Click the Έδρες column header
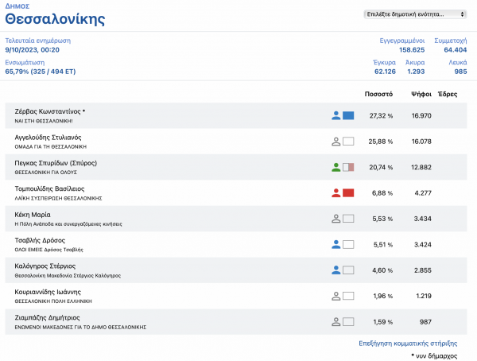This screenshot has width=477, height=361. click(x=448, y=94)
